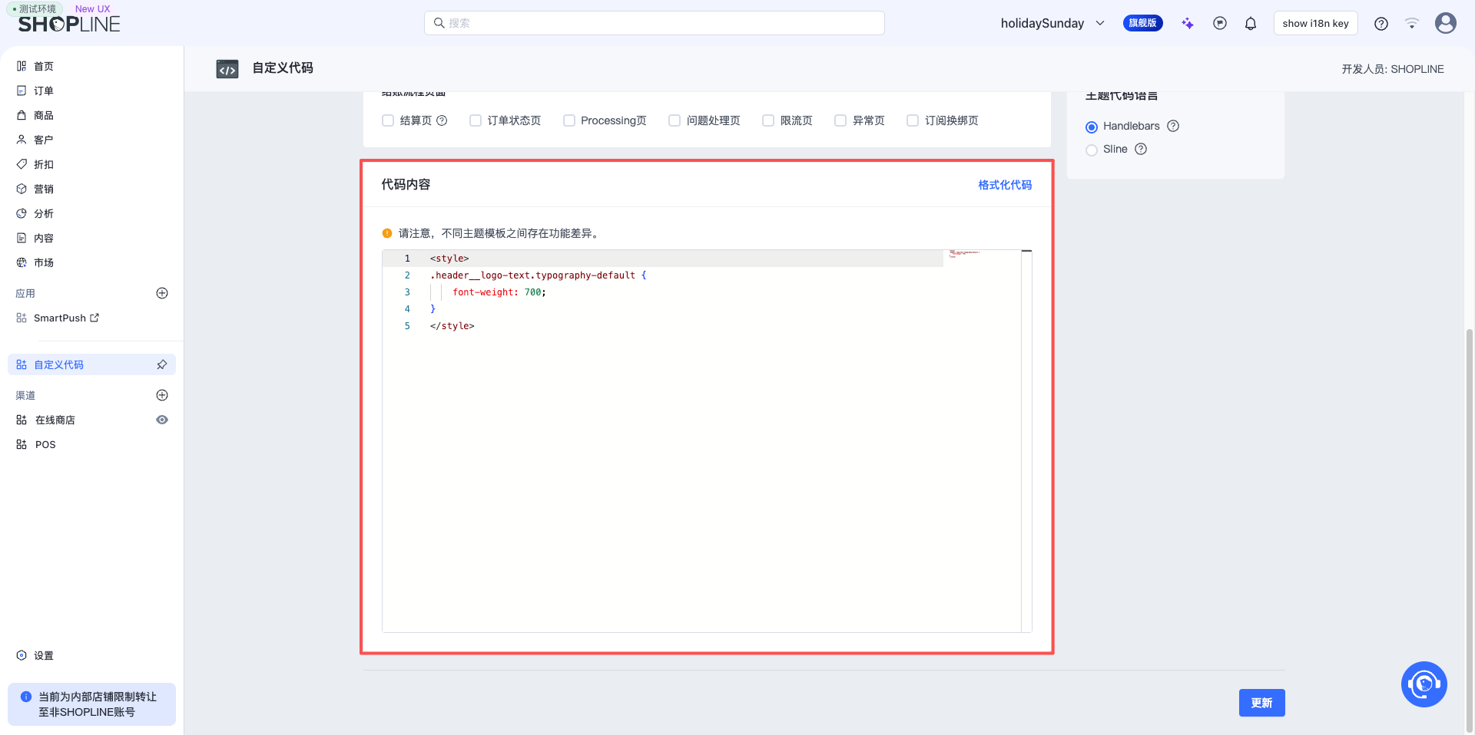Go to 设置 settings

pyautogui.click(x=44, y=655)
